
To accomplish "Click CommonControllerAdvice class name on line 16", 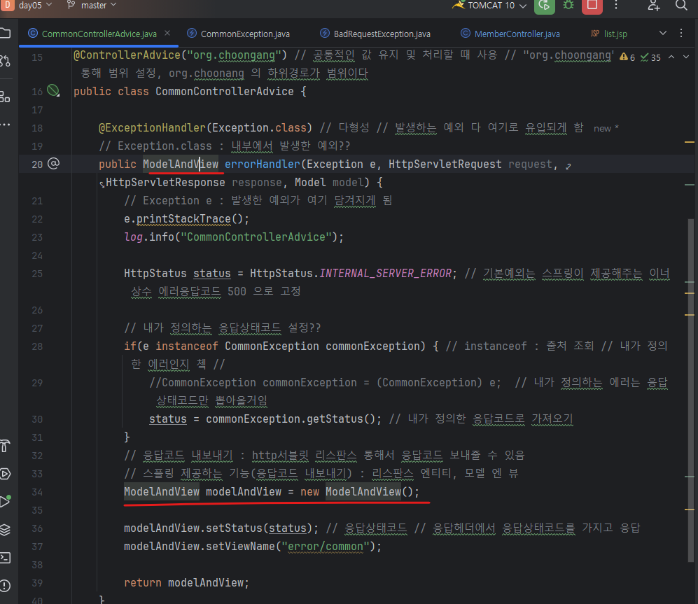I will coord(225,91).
